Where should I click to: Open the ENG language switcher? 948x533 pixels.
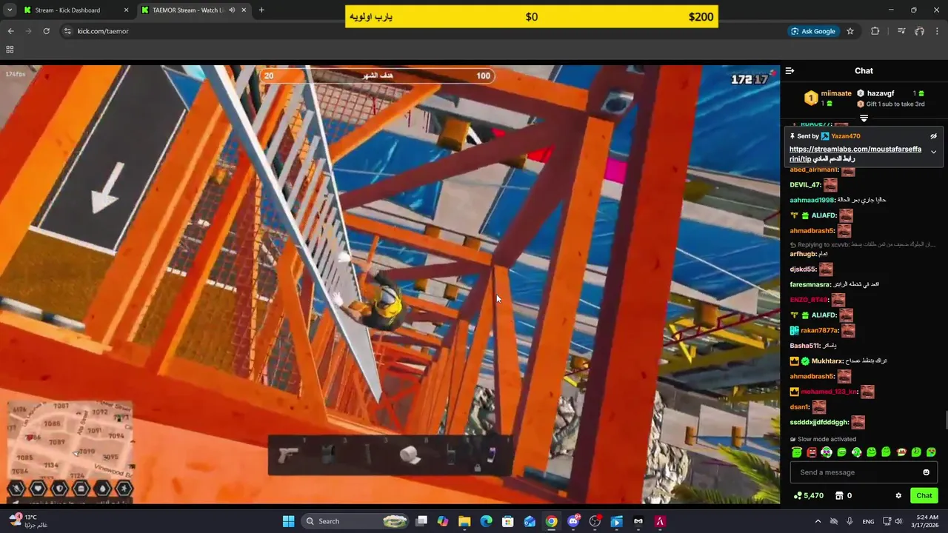coord(868,521)
